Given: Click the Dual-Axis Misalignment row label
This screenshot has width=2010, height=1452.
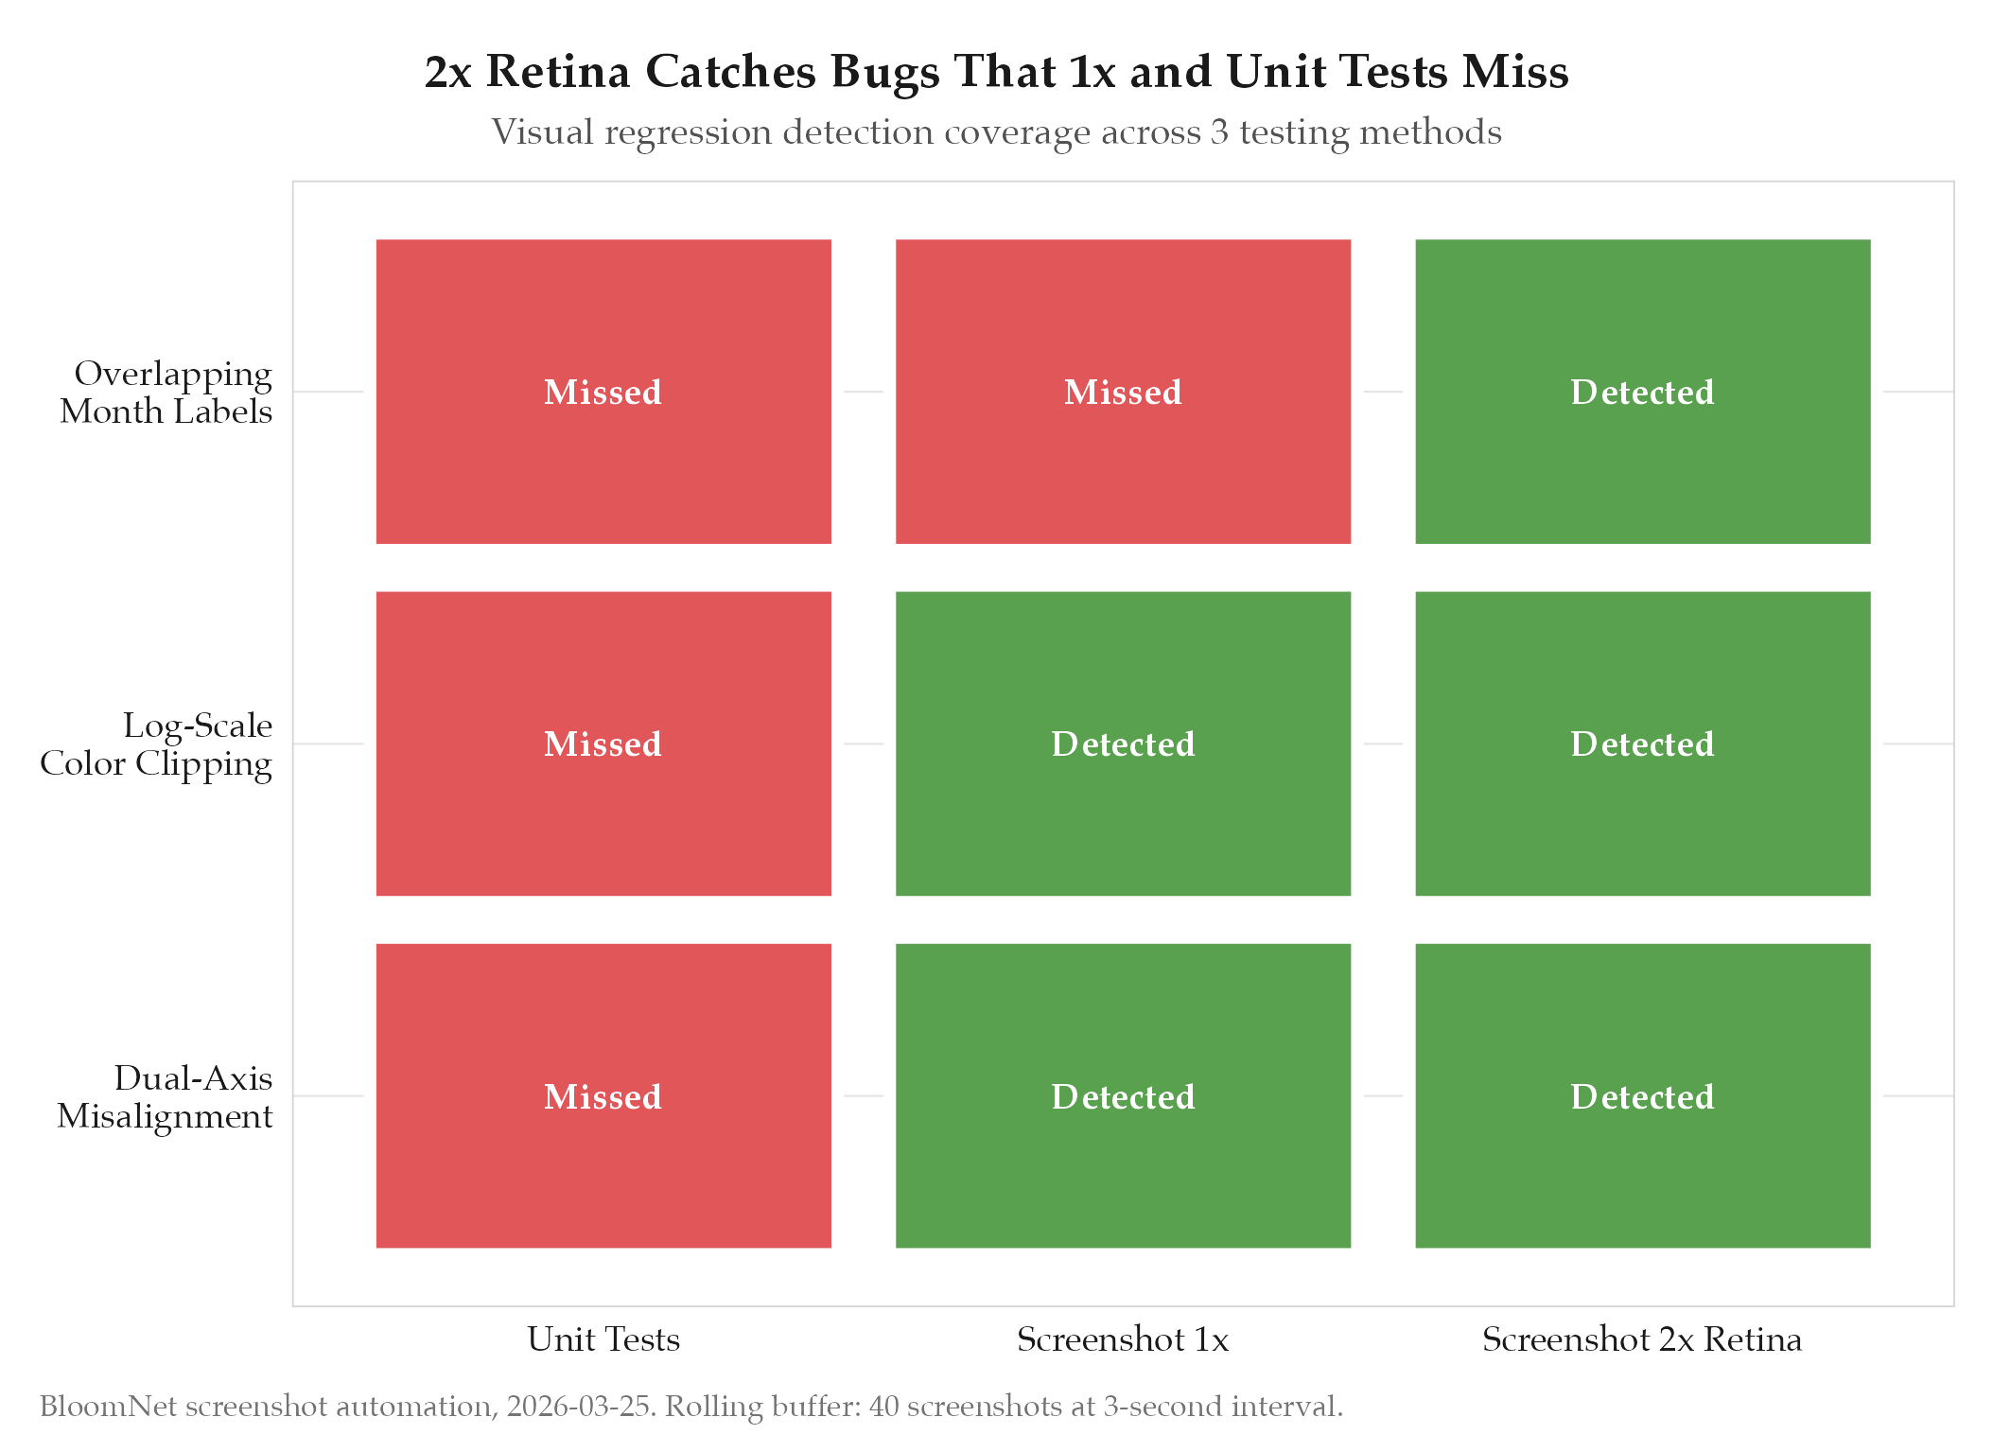Looking at the screenshot, I should (x=166, y=1096).
